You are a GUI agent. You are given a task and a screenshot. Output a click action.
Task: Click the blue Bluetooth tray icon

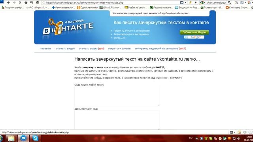point(201,138)
